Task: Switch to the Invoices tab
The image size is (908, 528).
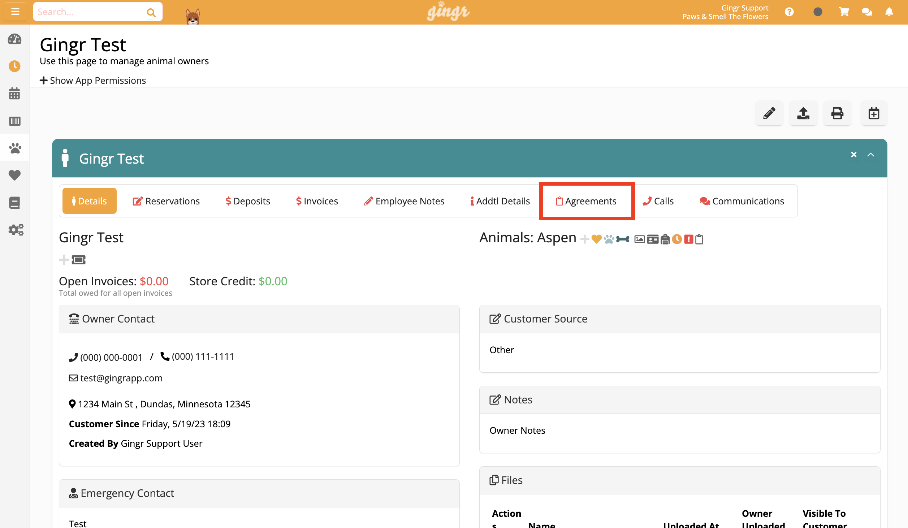Action: tap(317, 201)
